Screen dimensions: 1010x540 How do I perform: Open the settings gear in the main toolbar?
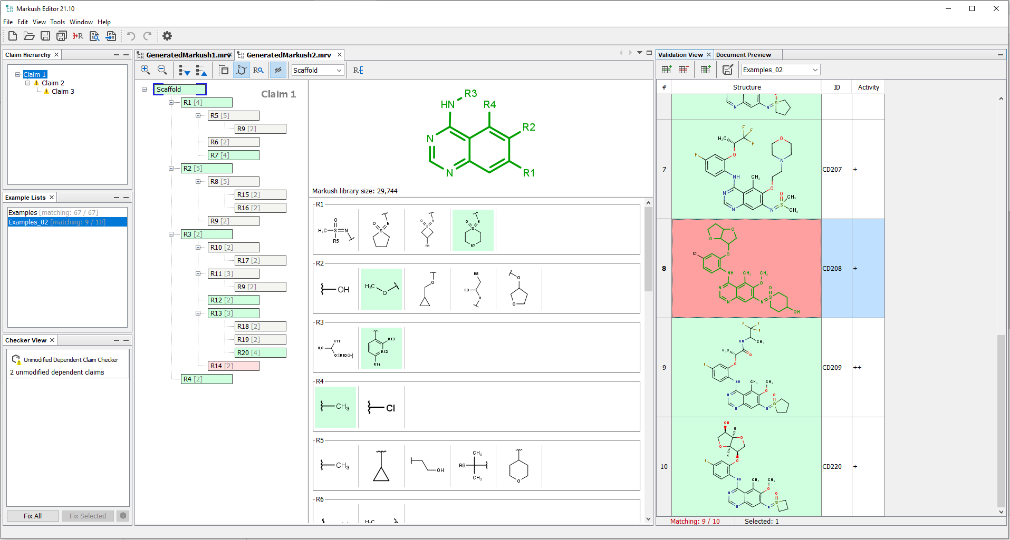click(167, 36)
